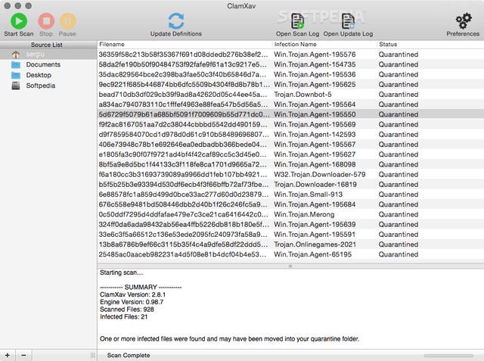Screen dimensions: 484x361
Task: Click the Source List header
Action: [48, 45]
